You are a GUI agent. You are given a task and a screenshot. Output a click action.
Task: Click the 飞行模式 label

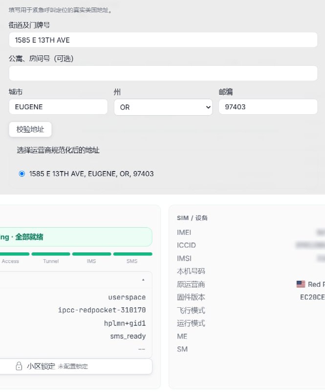click(191, 310)
